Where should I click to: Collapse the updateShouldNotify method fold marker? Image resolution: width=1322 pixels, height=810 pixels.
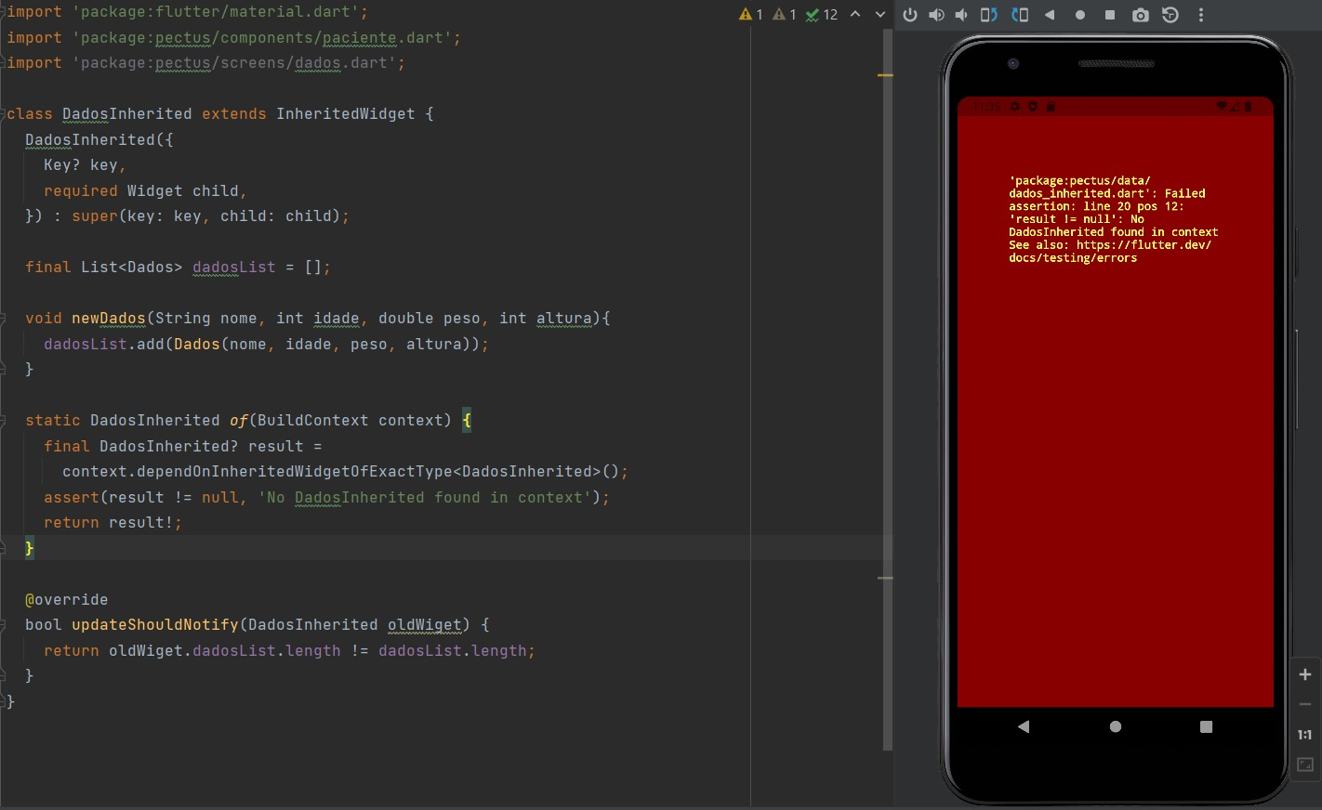pos(4,625)
